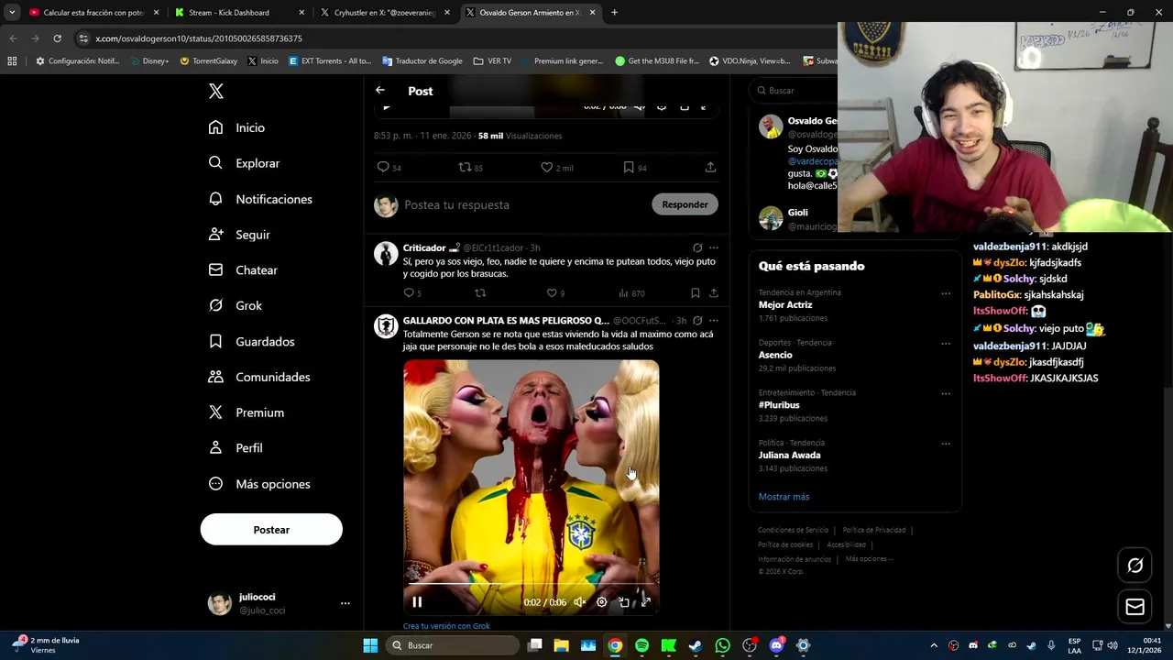The width and height of the screenshot is (1173, 660).
Task: Go back using the Post arrow
Action: [380, 91]
